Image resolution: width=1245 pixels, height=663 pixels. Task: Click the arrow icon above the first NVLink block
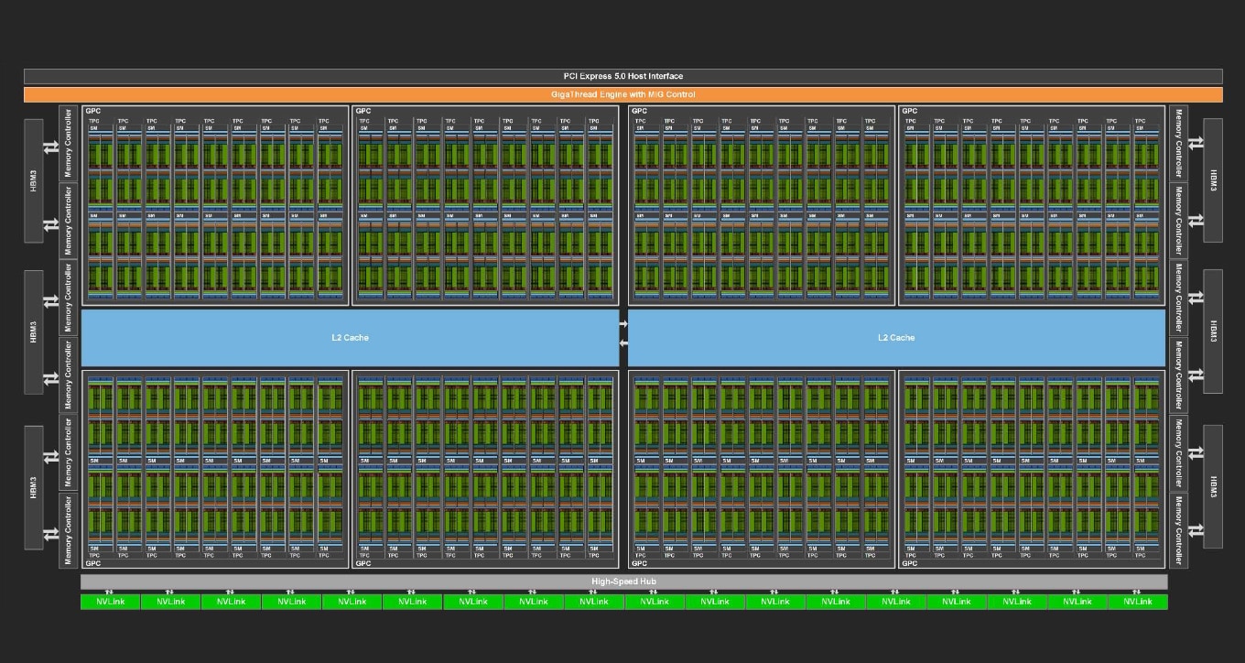click(108, 592)
